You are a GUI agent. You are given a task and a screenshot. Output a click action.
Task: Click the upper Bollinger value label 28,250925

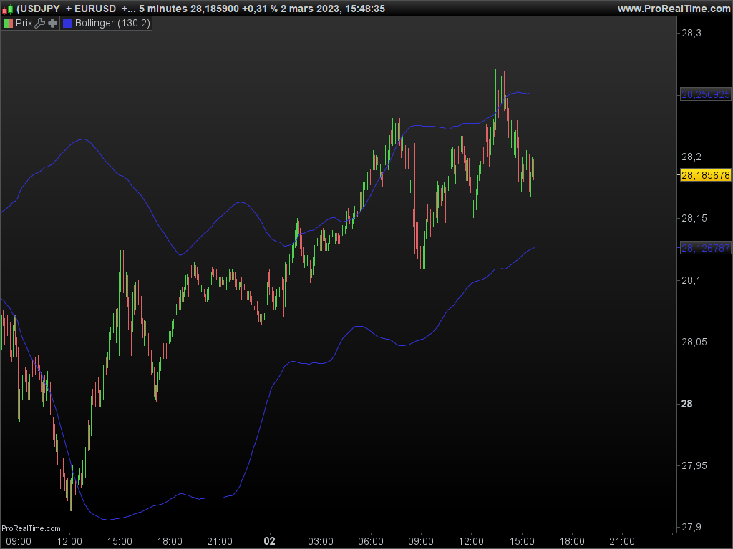(x=705, y=94)
